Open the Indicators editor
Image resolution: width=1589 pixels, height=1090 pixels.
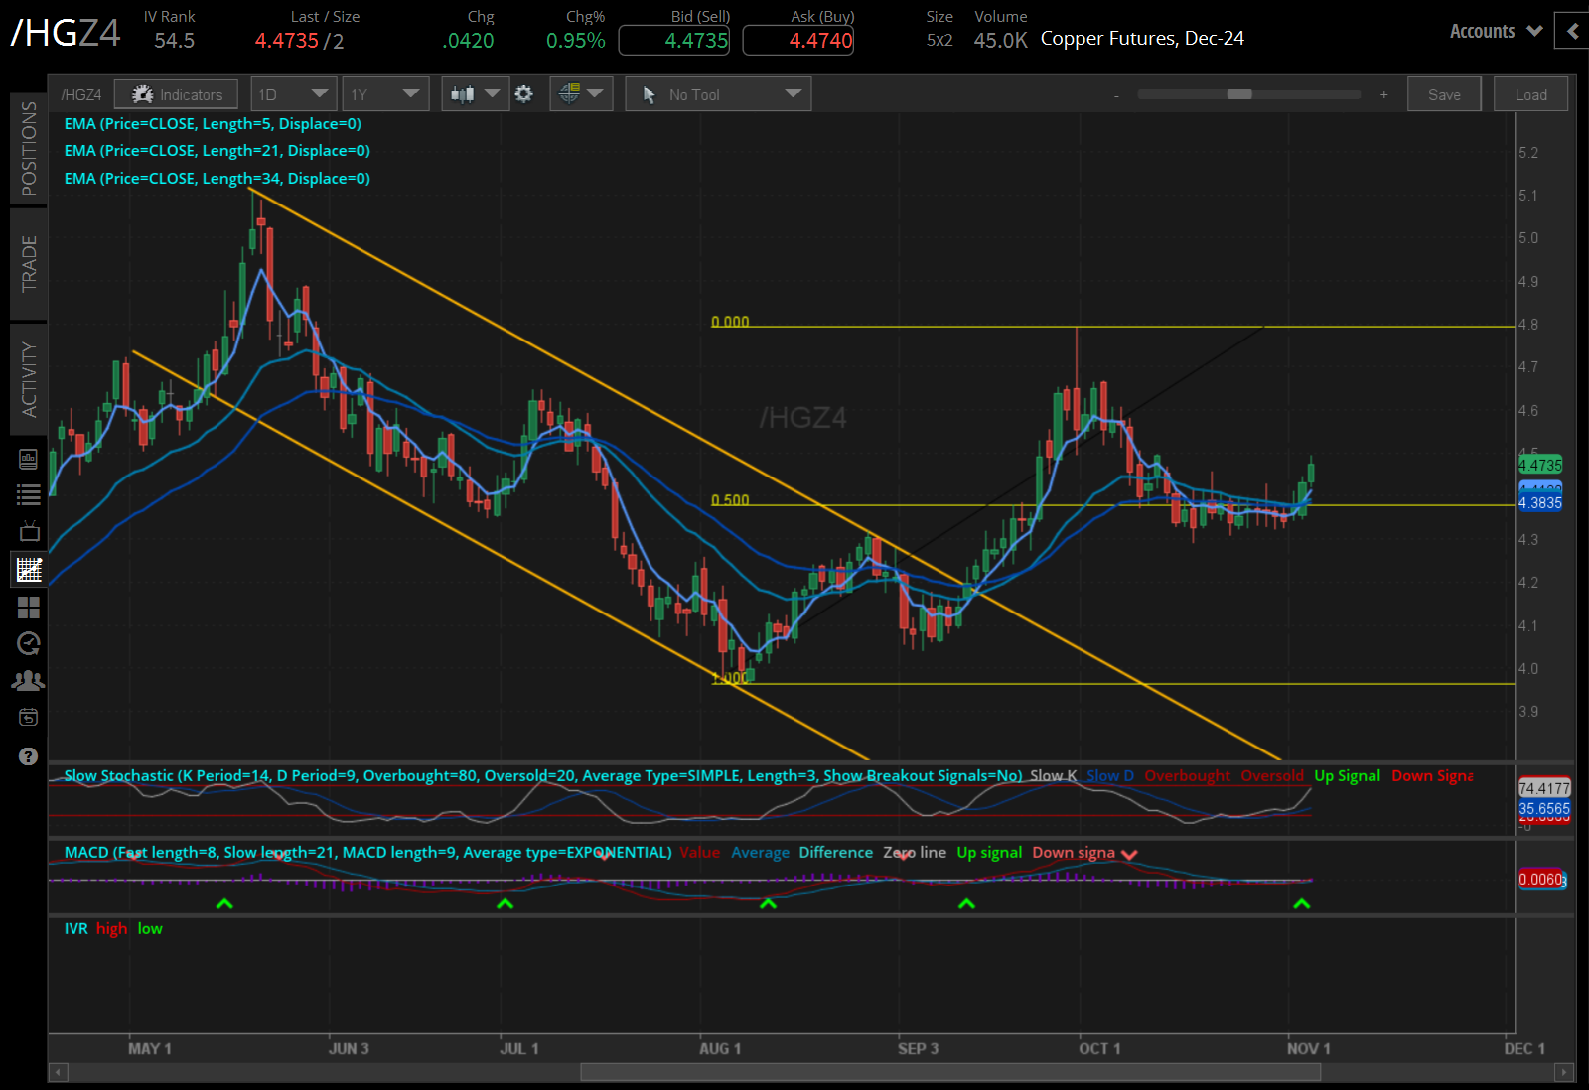coord(176,93)
